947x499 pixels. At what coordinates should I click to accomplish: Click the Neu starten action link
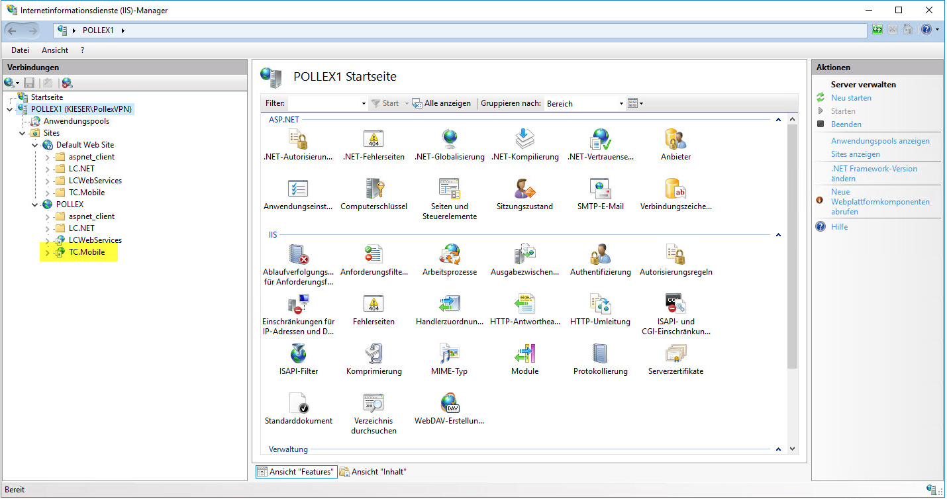[851, 98]
